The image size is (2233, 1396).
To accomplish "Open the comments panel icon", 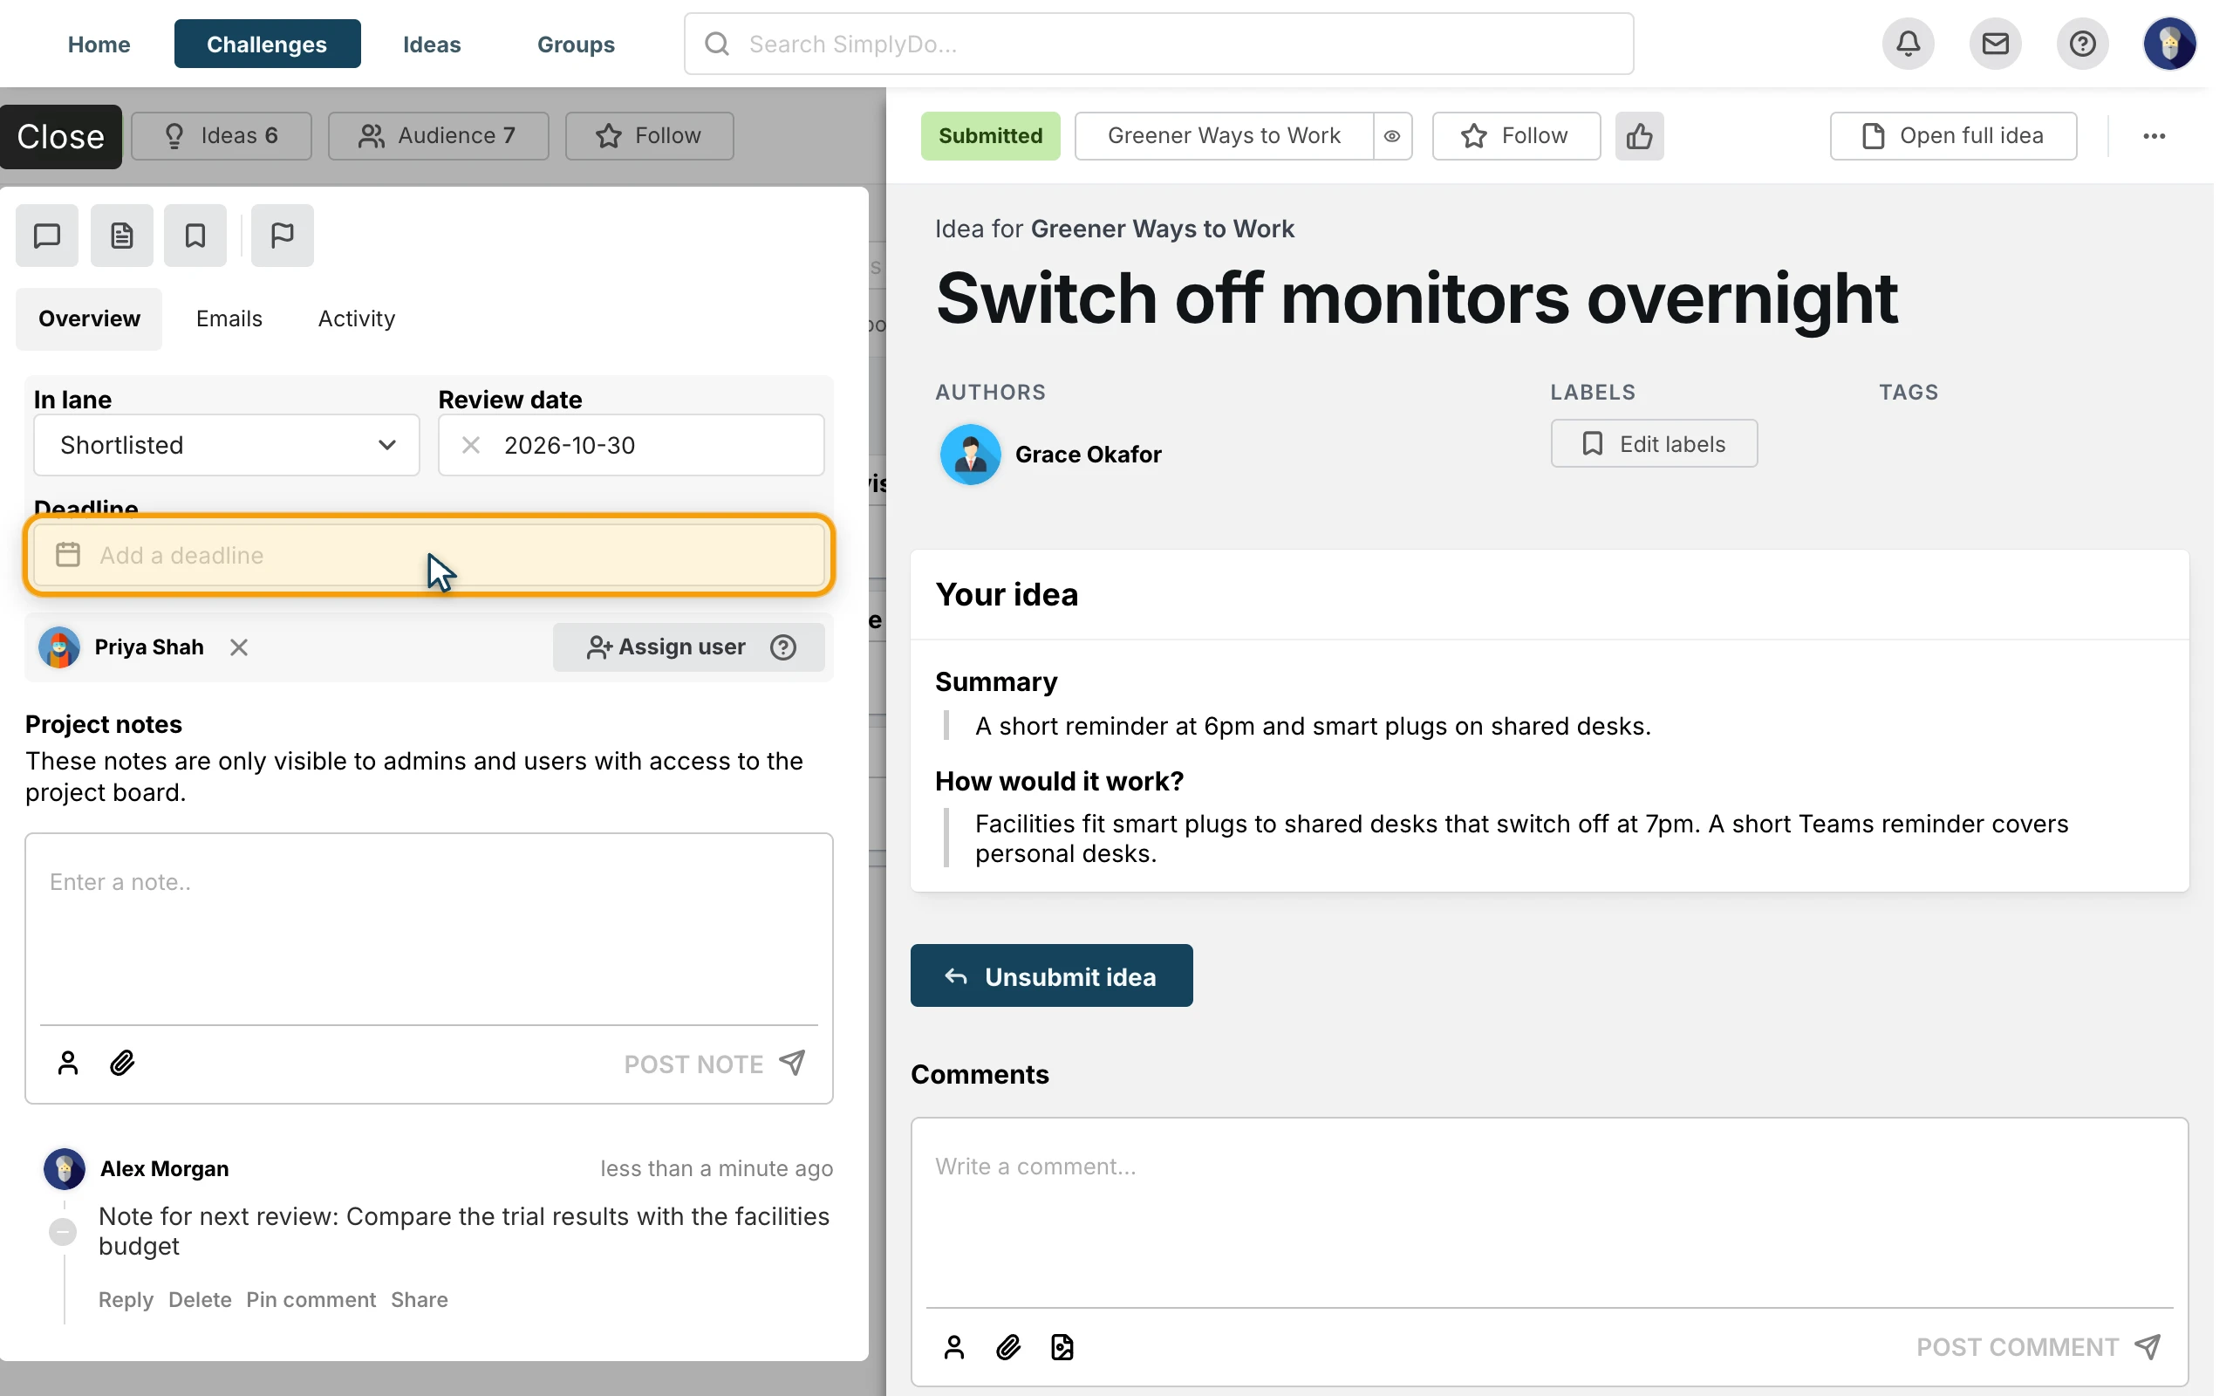I will coord(47,236).
